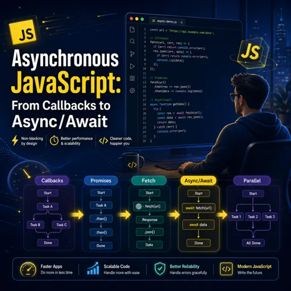Click the Done box in the Async/Await flow
The width and height of the screenshot is (291, 291).
pyautogui.click(x=198, y=243)
